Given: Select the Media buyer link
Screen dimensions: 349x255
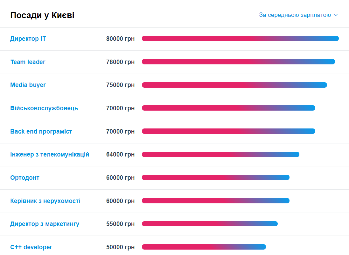Looking at the screenshot, I should [28, 85].
